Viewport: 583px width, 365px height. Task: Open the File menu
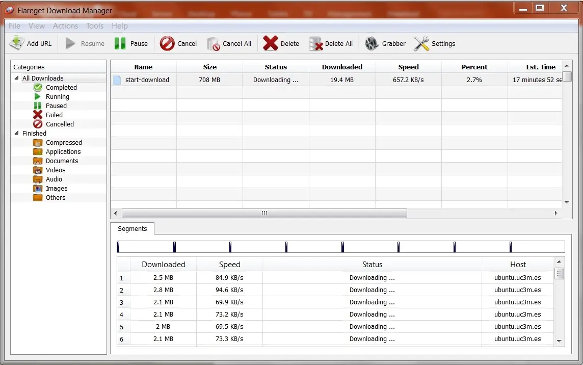(14, 25)
